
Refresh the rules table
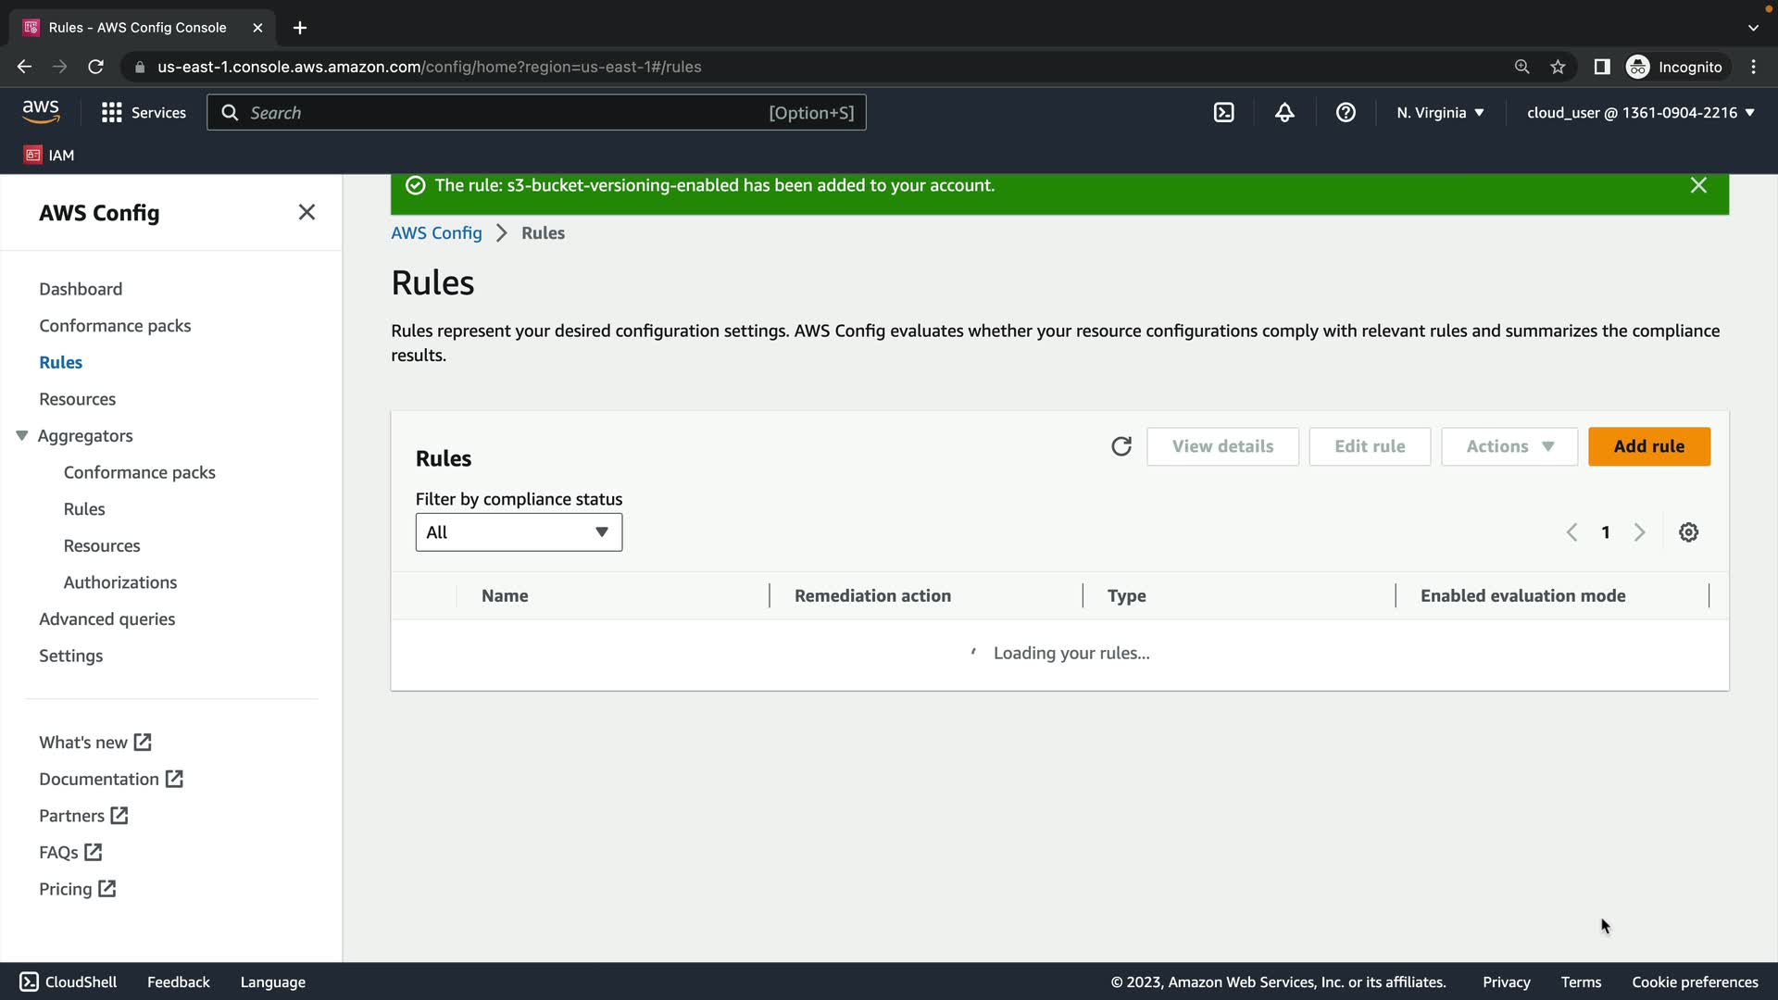[x=1121, y=446]
